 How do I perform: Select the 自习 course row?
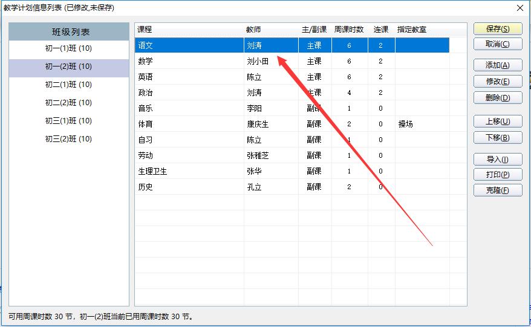pos(292,140)
